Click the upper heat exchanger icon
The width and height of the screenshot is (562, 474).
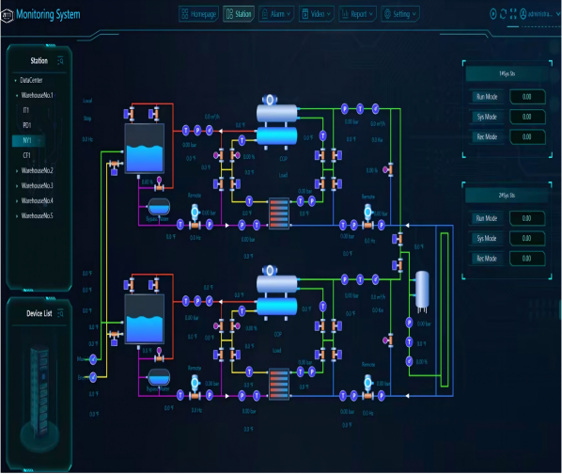279,213
